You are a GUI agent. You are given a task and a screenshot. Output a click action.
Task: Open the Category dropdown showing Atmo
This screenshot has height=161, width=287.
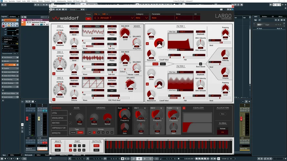tap(142, 18)
